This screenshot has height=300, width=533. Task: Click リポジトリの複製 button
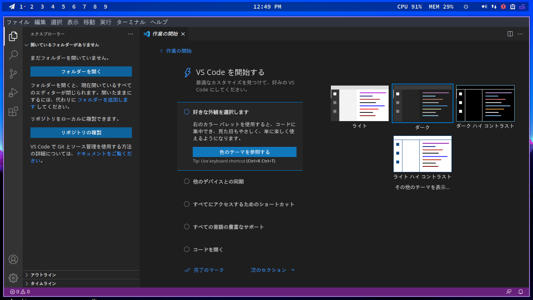coord(81,132)
